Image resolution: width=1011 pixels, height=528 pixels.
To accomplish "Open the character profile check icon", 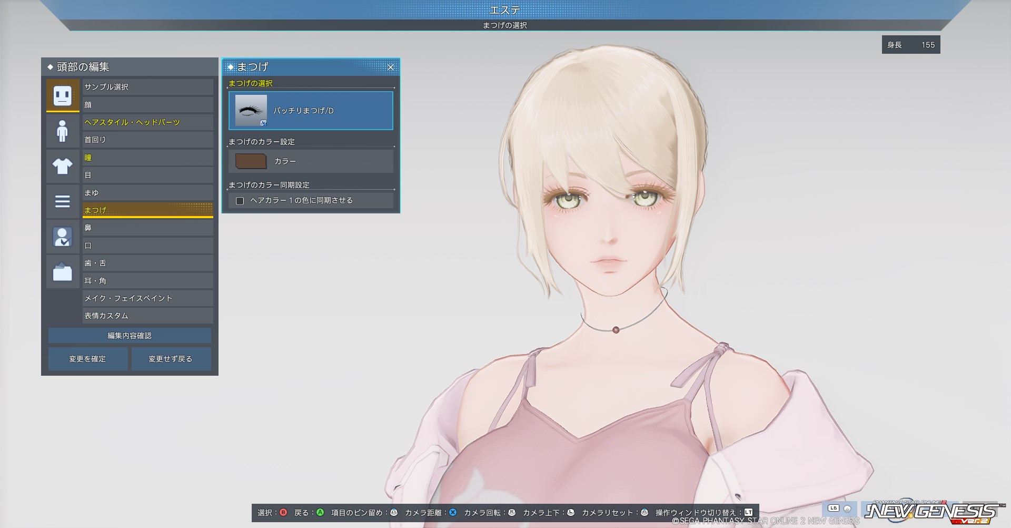I will (x=63, y=237).
